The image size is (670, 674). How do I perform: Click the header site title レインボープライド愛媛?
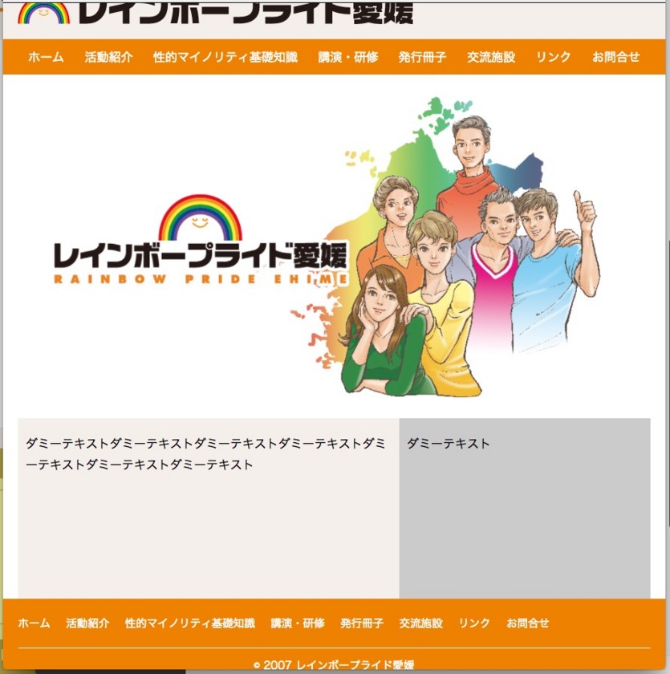pos(246,13)
